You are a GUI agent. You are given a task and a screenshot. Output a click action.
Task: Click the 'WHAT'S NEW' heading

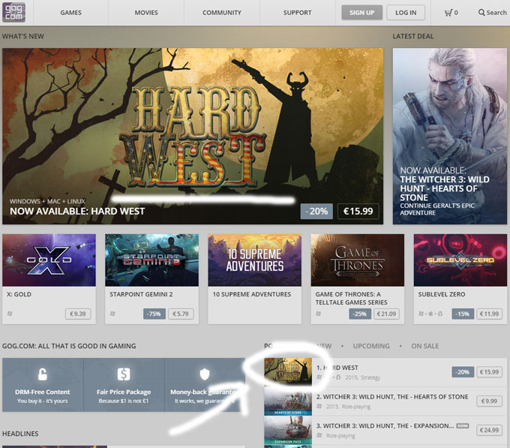[22, 36]
